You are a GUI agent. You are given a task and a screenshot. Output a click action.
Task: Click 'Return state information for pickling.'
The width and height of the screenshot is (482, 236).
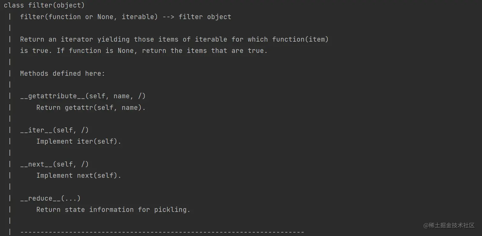click(x=113, y=210)
